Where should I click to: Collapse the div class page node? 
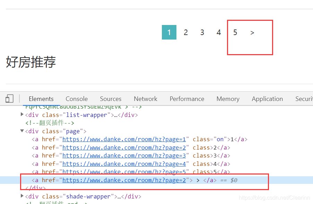[22, 131]
